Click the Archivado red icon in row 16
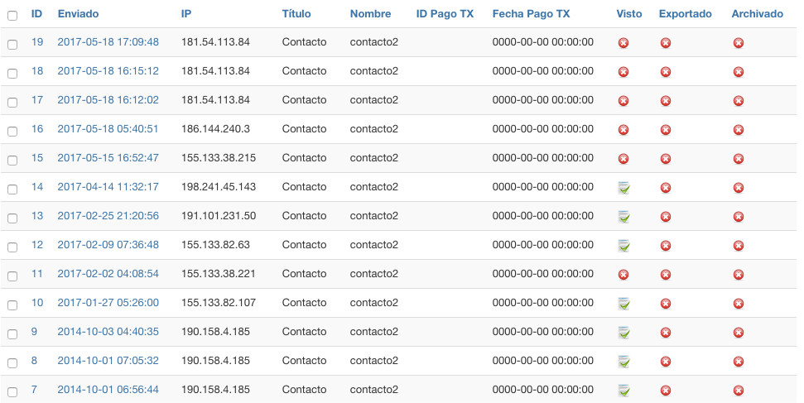This screenshot has height=403, width=804. pos(739,130)
